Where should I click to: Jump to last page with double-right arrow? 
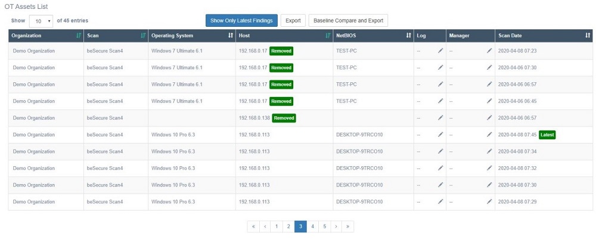[x=348, y=226]
